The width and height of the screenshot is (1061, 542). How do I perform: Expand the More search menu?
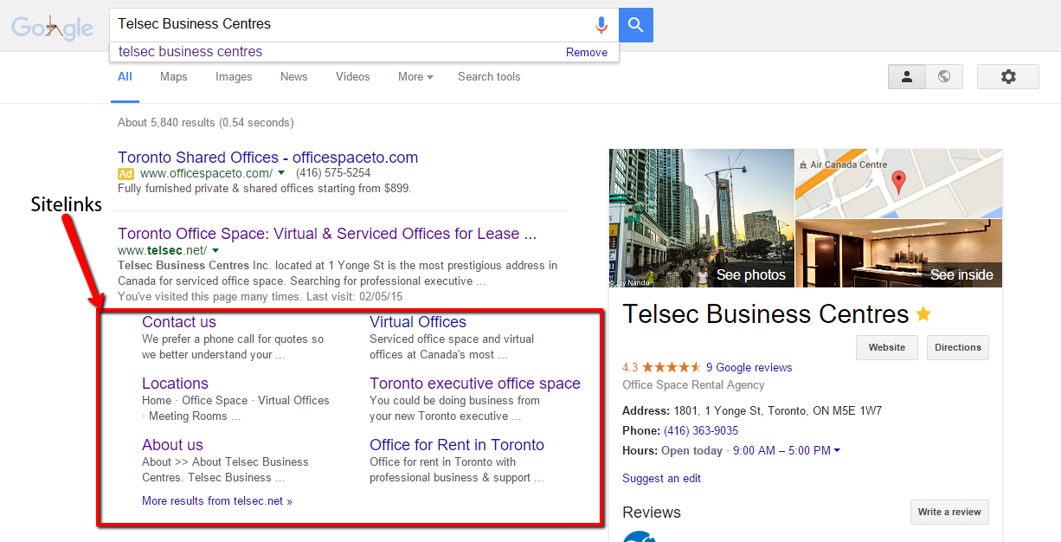[415, 76]
